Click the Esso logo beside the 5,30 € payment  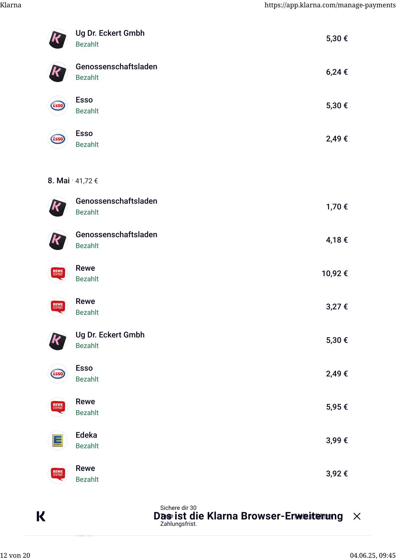58,105
